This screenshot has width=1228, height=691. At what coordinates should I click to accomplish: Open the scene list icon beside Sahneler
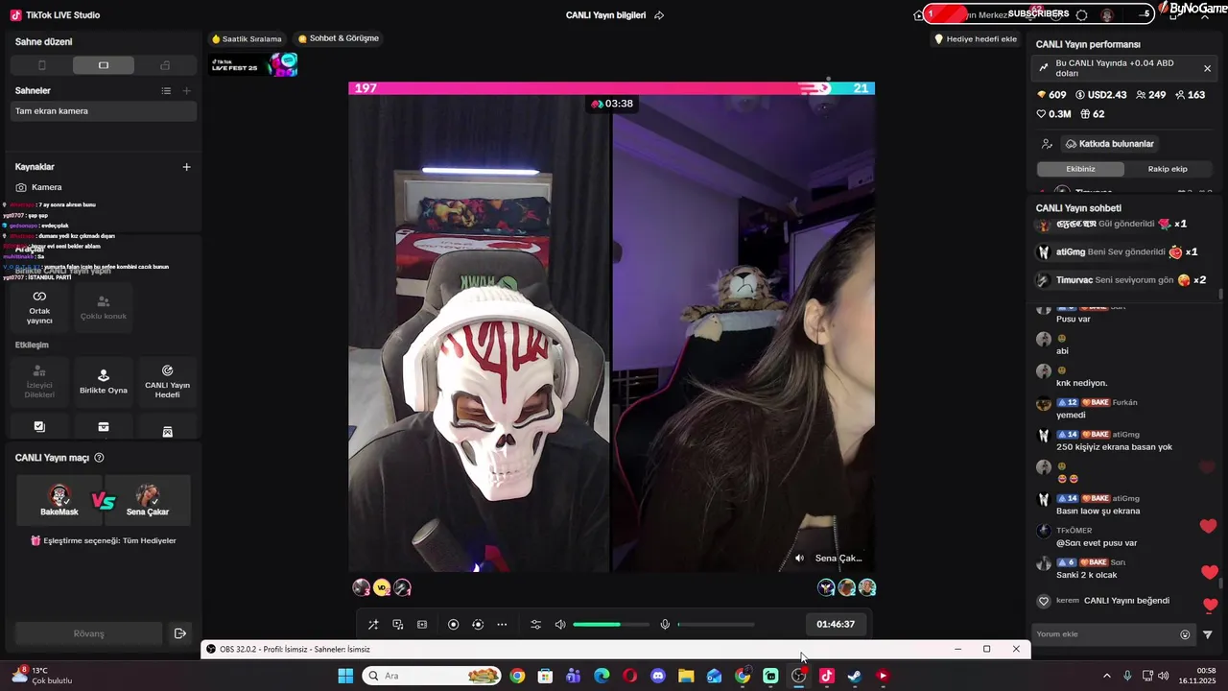click(x=166, y=90)
